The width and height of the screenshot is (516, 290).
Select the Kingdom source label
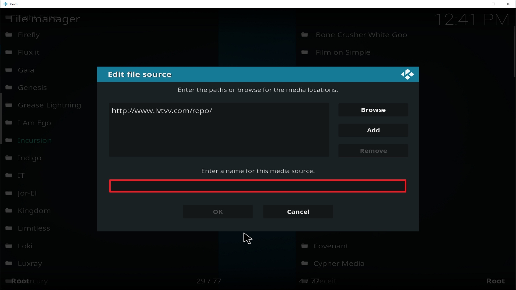click(x=34, y=211)
